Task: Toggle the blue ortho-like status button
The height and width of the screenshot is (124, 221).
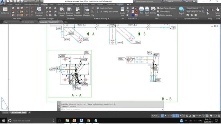Action: point(174,116)
